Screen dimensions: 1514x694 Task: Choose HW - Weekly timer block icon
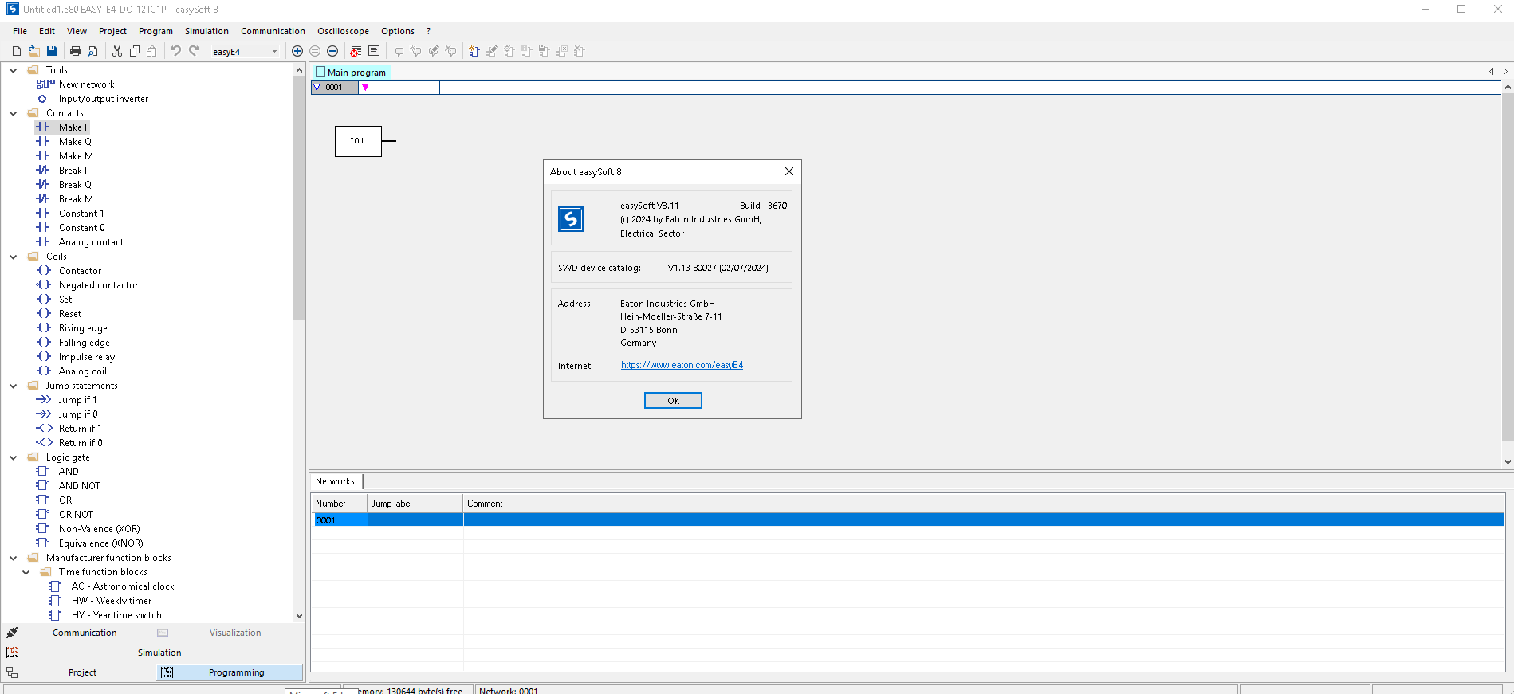pos(56,601)
